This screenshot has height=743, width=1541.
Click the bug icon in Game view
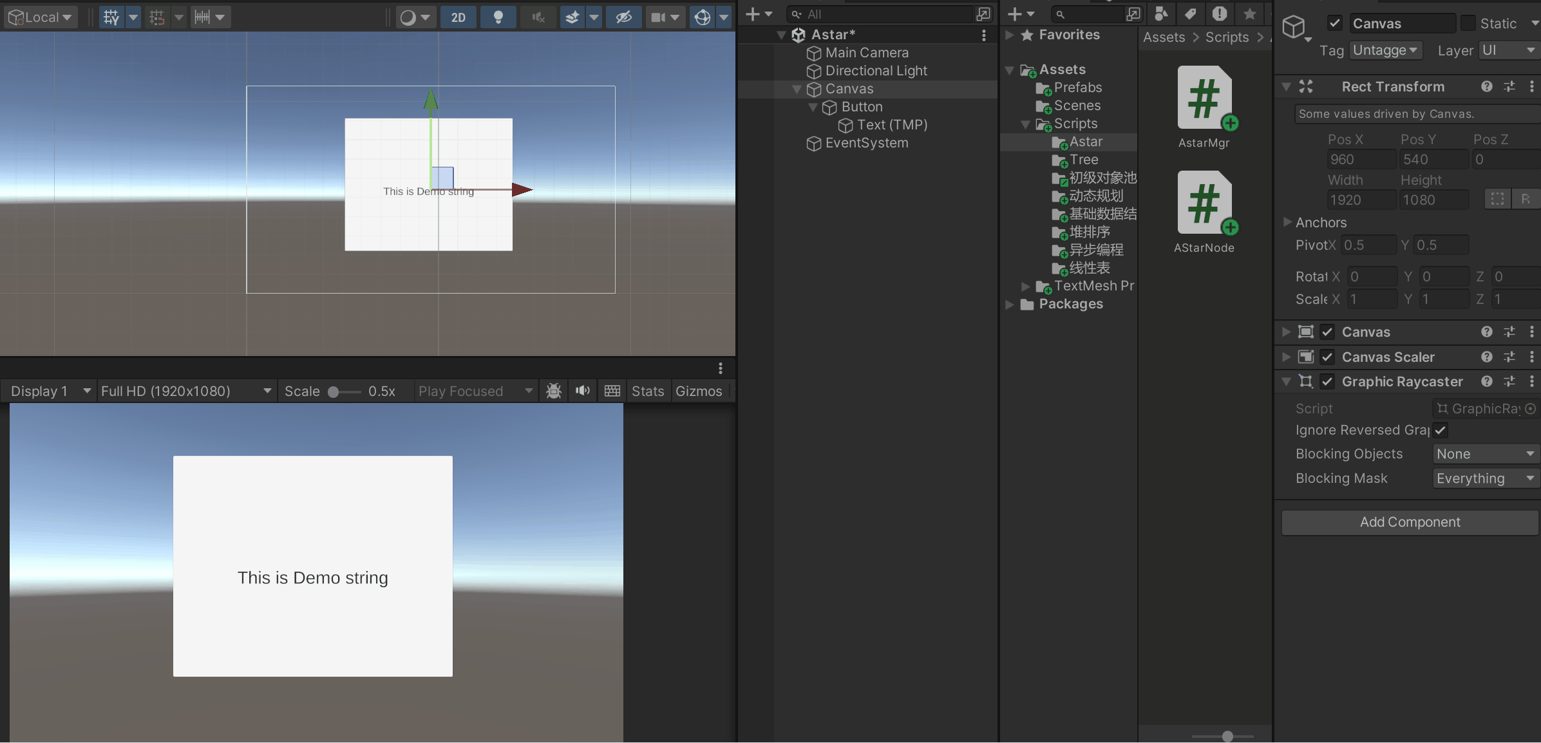point(553,391)
